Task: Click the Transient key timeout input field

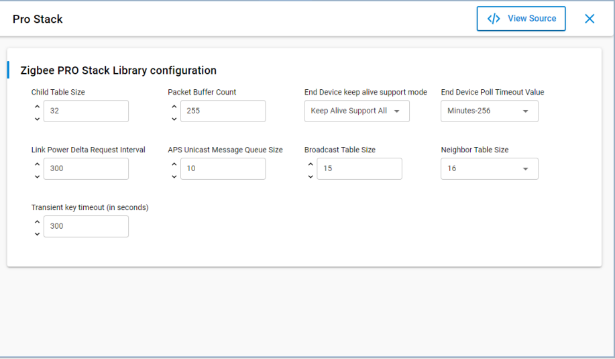Action: coord(86,227)
